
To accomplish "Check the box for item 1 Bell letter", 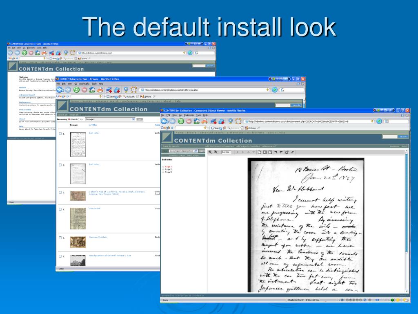I will pyautogui.click(x=60, y=134).
